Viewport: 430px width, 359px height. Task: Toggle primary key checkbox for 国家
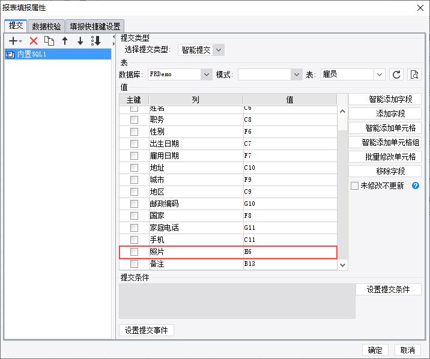click(134, 216)
